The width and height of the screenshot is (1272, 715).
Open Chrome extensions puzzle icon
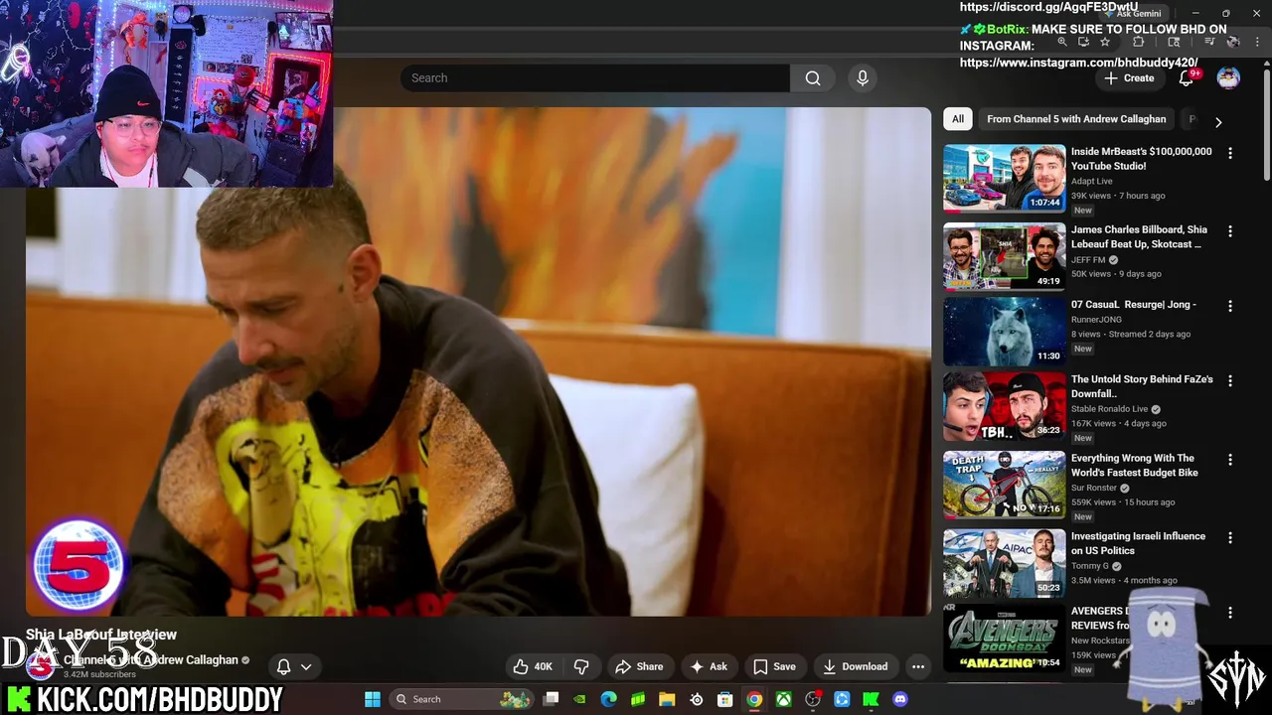click(x=1139, y=42)
